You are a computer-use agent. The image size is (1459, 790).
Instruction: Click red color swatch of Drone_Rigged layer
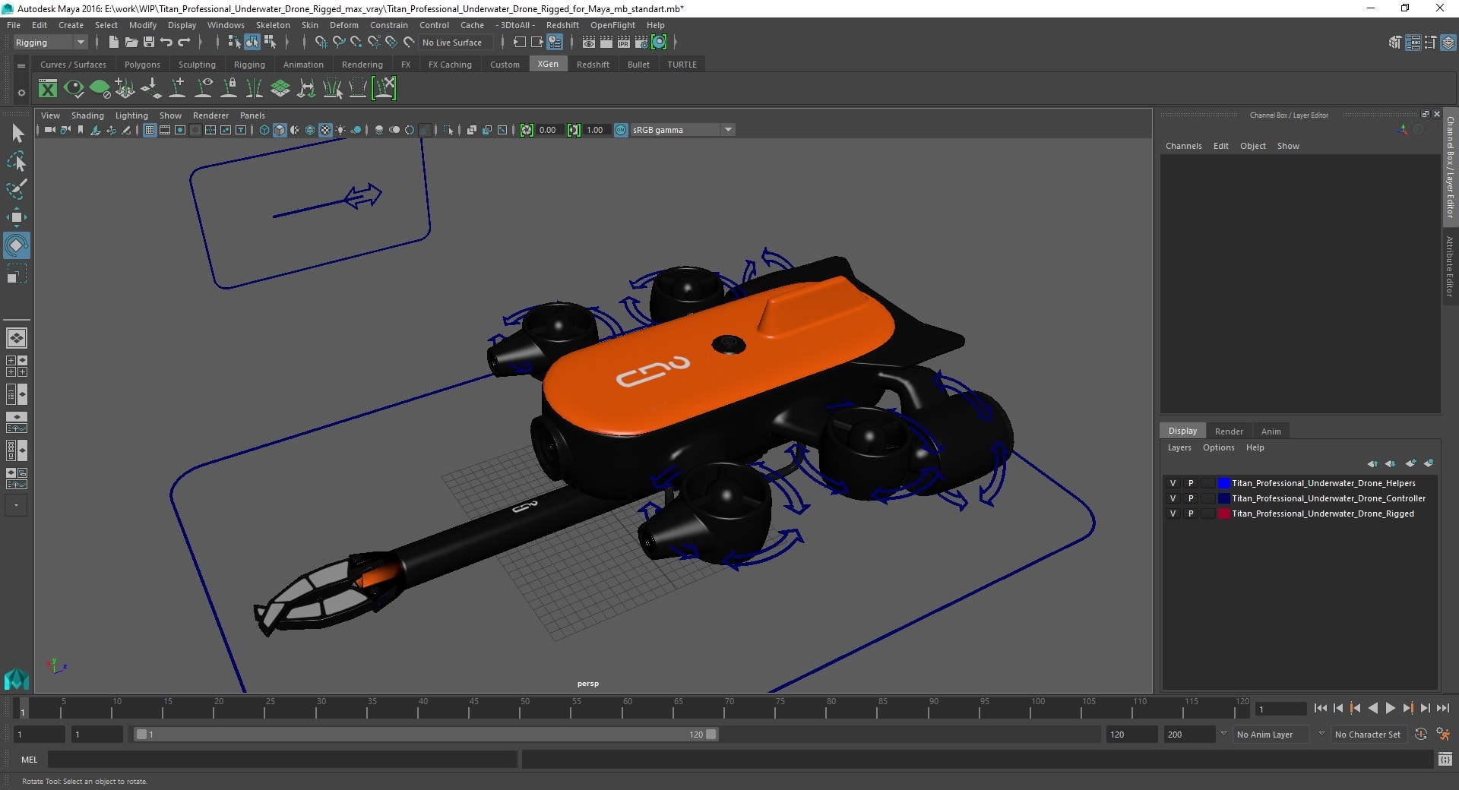(x=1223, y=513)
